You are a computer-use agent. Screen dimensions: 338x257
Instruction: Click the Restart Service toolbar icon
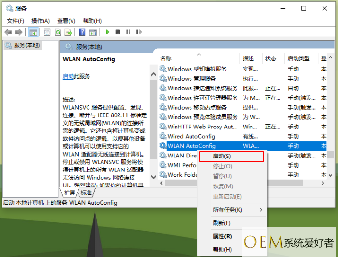pos(139,32)
